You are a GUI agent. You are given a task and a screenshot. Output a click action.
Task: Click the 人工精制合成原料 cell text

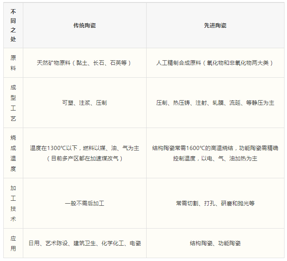tap(215, 63)
